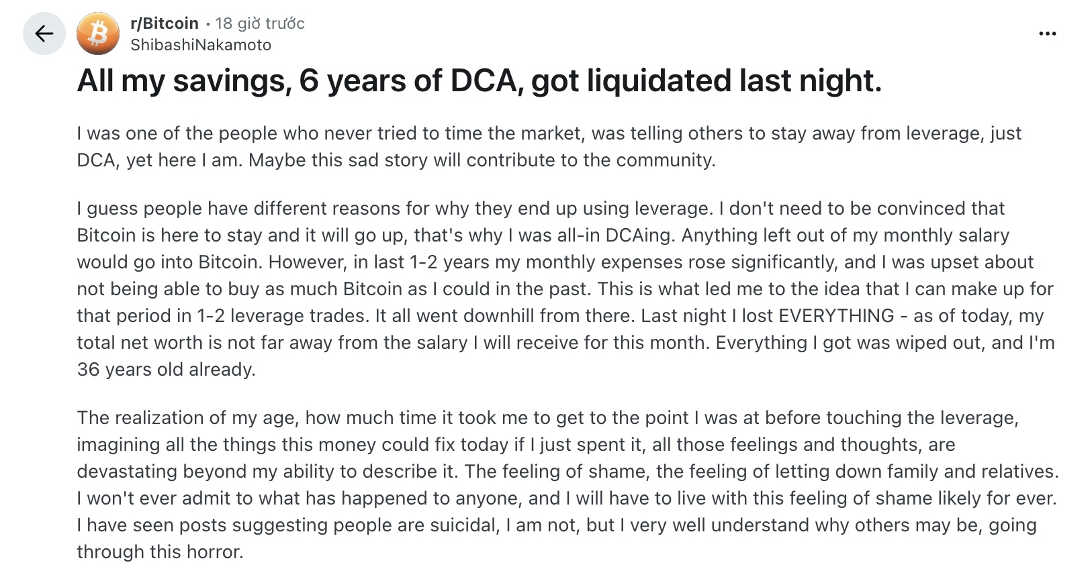This screenshot has height=577, width=1092.
Task: Click the paragraph starting "The realization of my age"
Action: click(567, 484)
